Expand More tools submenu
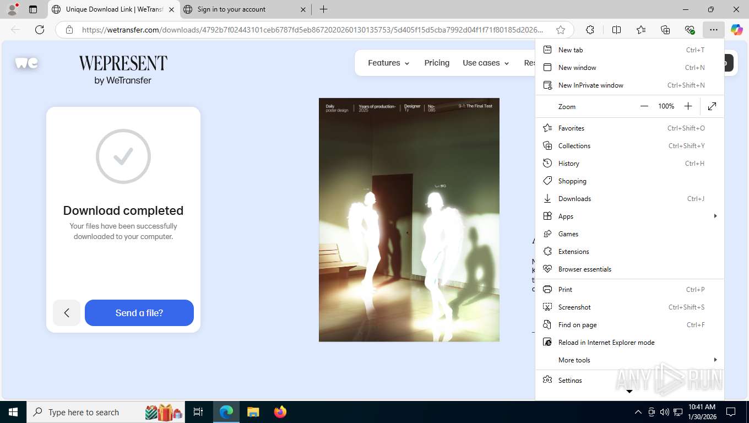 [x=629, y=360]
